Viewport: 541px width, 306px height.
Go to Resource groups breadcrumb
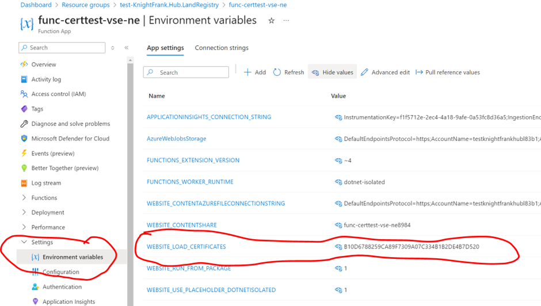click(x=86, y=5)
